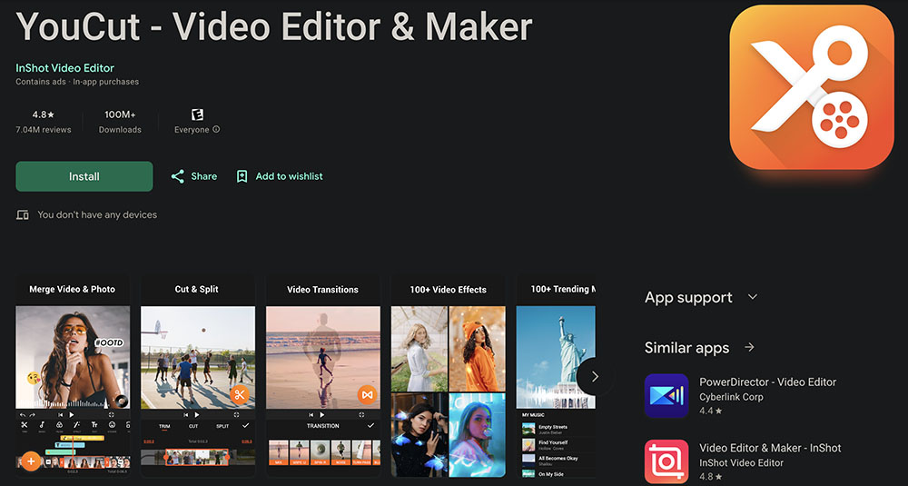Screen dimensions: 908x486
Task: Click the YouCut - Video Editor & Maker title
Action: (274, 25)
